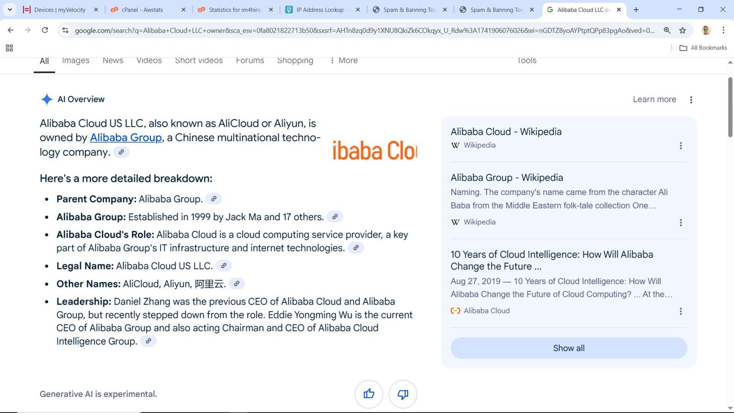
Task: Open the Chrome profile avatar
Action: click(x=706, y=30)
